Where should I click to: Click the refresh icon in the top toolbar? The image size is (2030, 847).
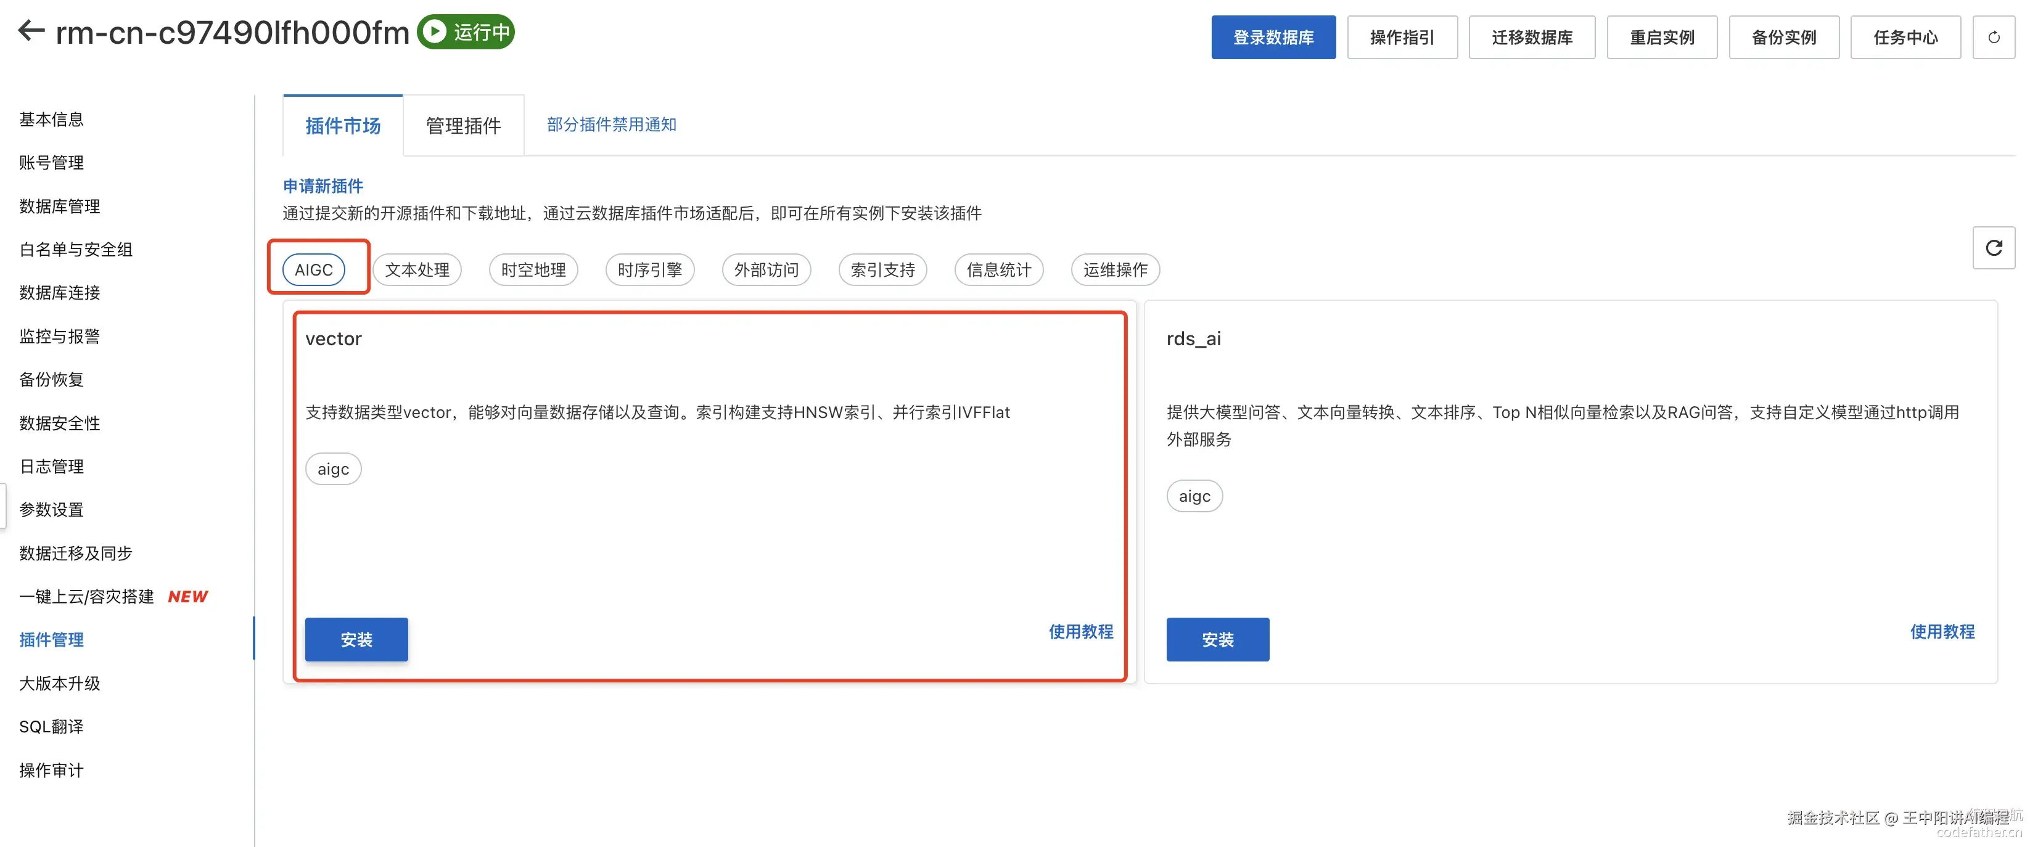coord(1993,37)
